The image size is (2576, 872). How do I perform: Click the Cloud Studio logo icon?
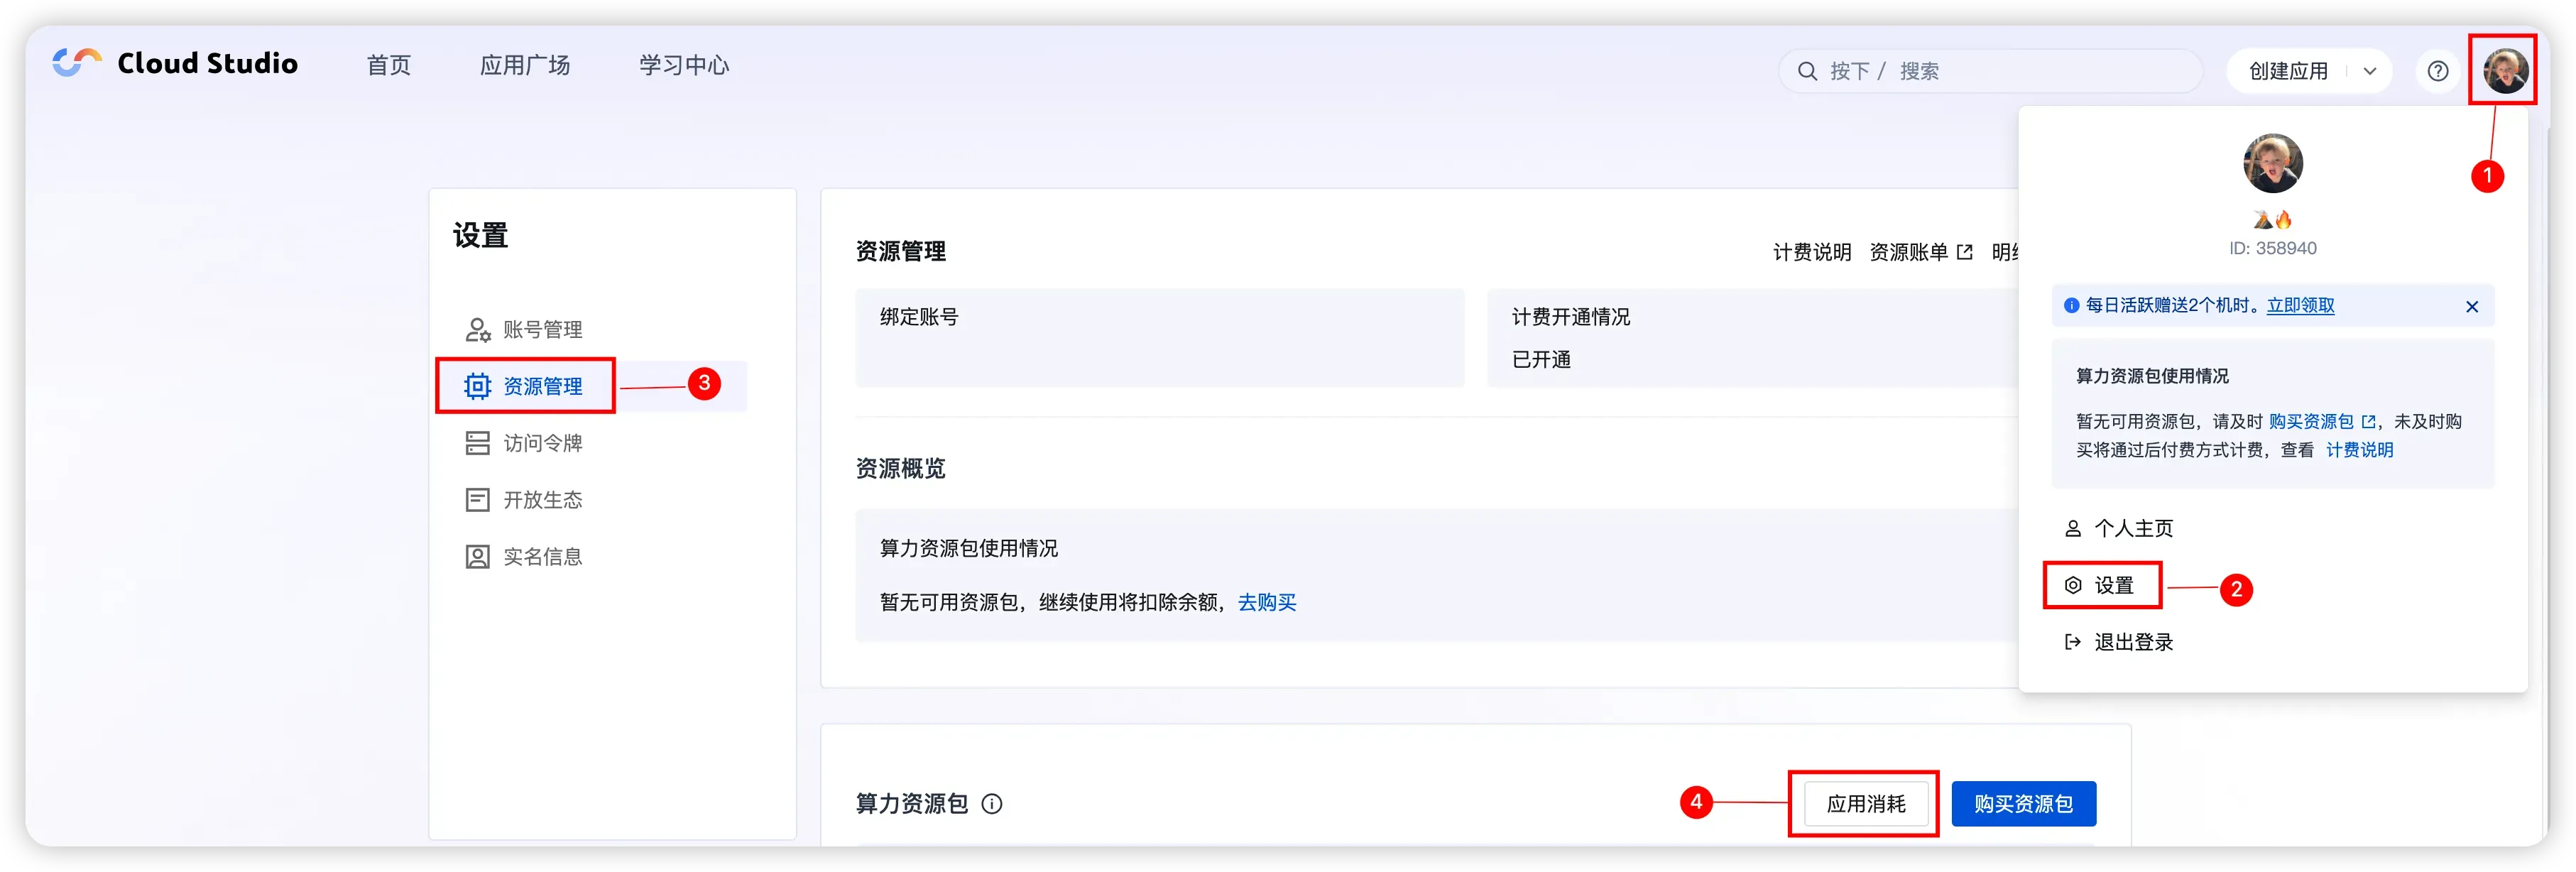77,63
